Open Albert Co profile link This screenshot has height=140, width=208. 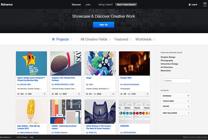[x=93, y=133]
